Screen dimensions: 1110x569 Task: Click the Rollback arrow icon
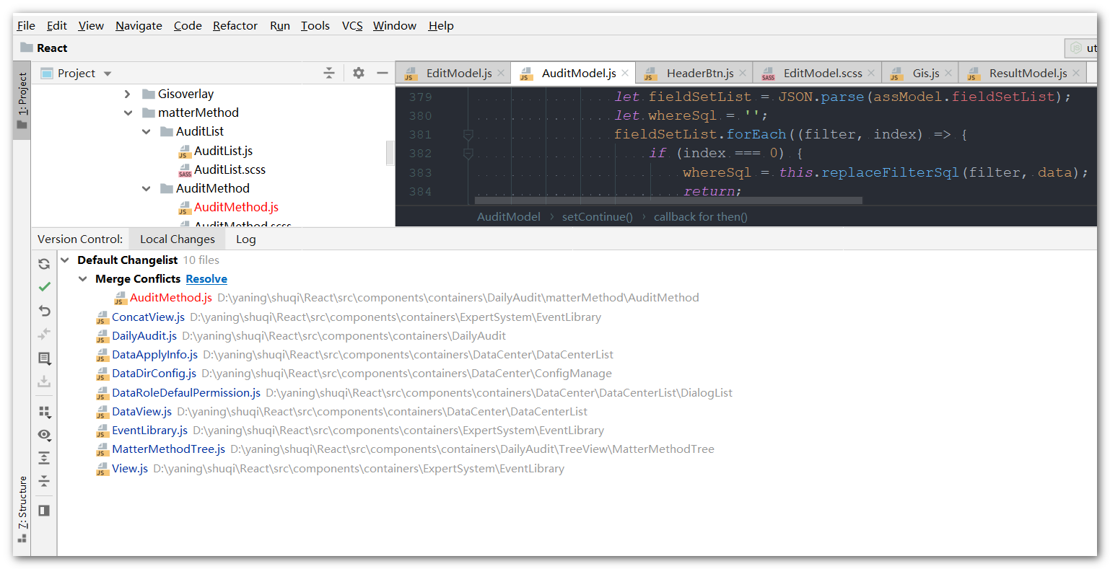(44, 311)
